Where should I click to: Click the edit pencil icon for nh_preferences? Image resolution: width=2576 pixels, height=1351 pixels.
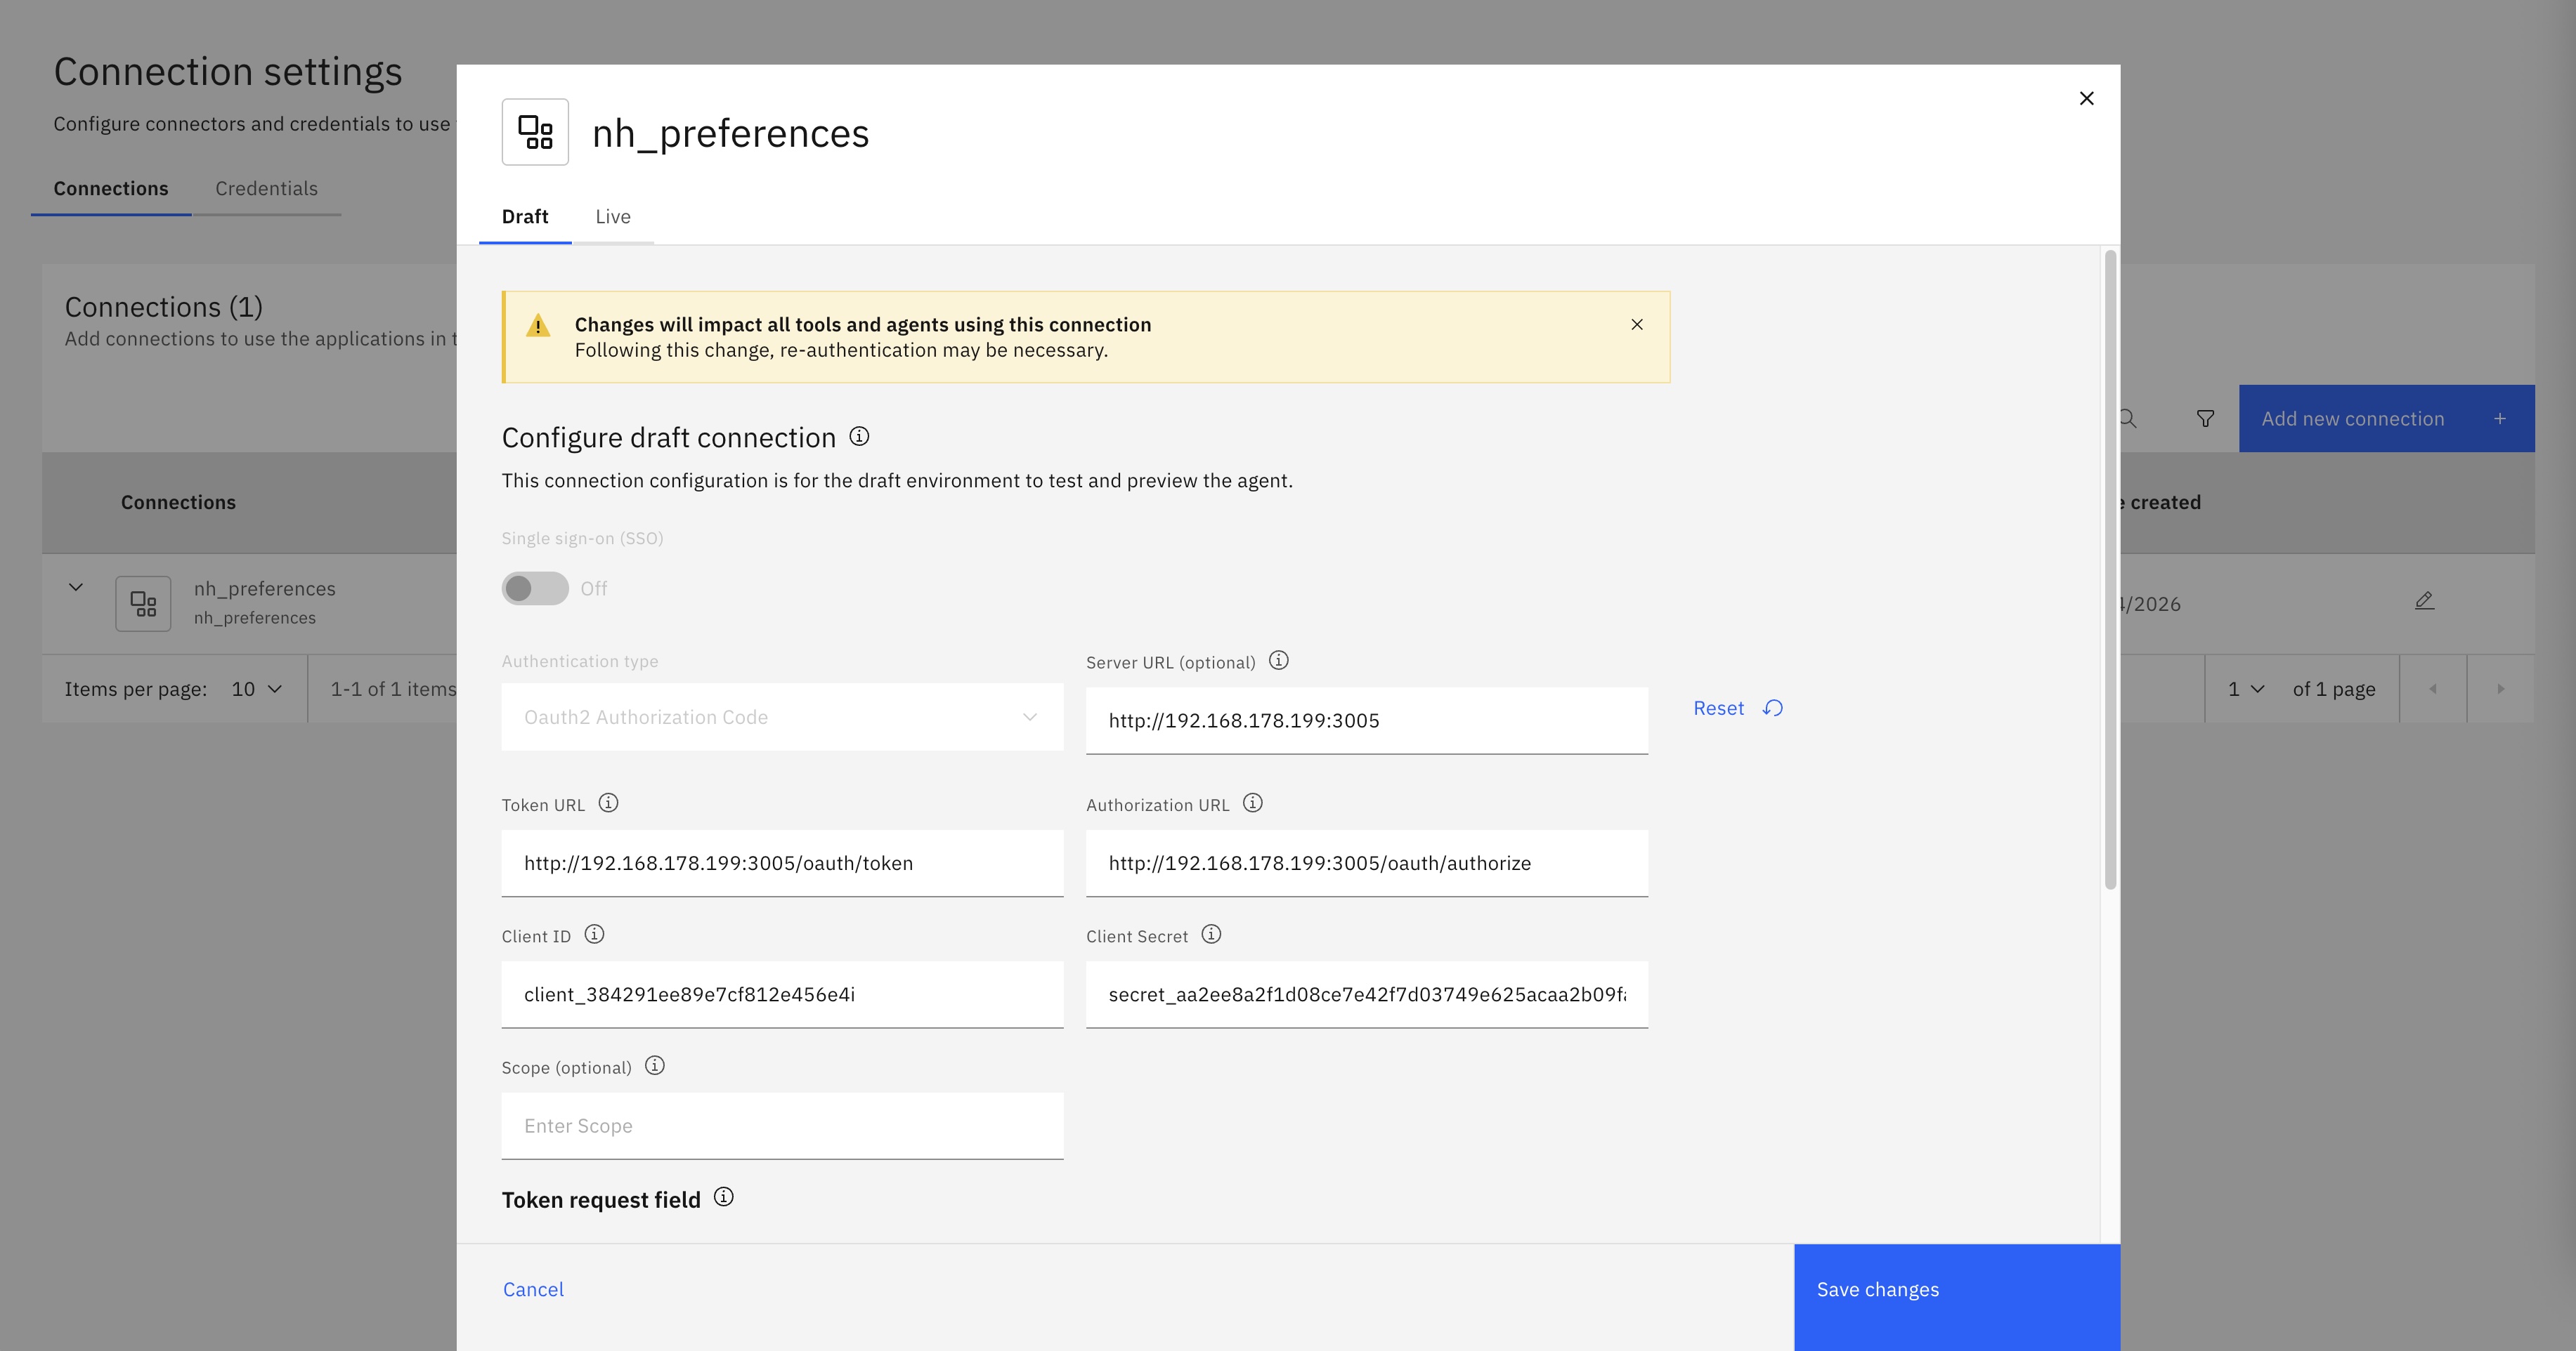2424,600
